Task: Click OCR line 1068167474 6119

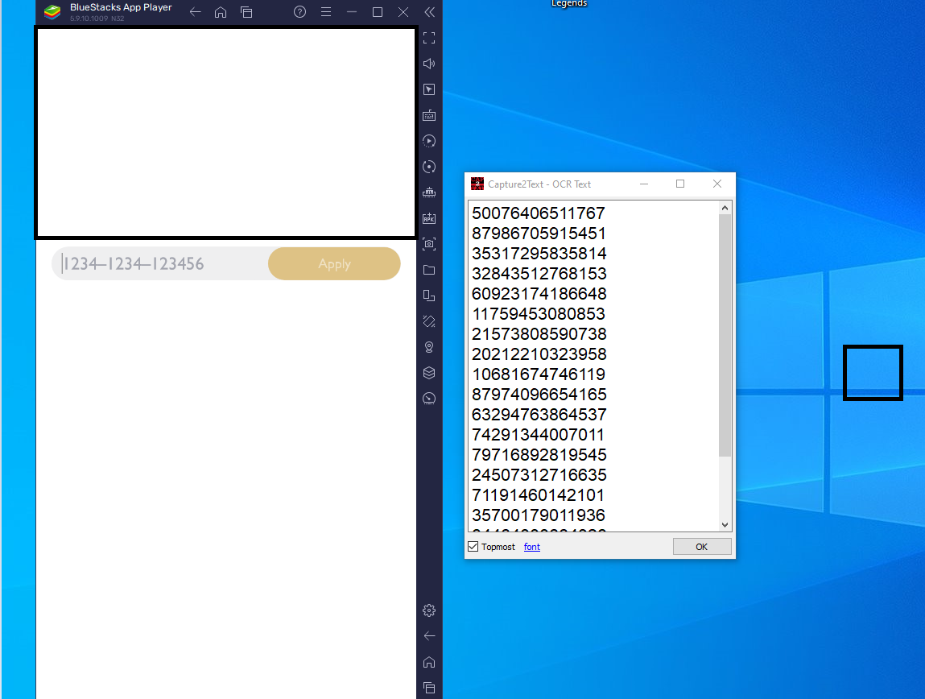Action: click(539, 374)
